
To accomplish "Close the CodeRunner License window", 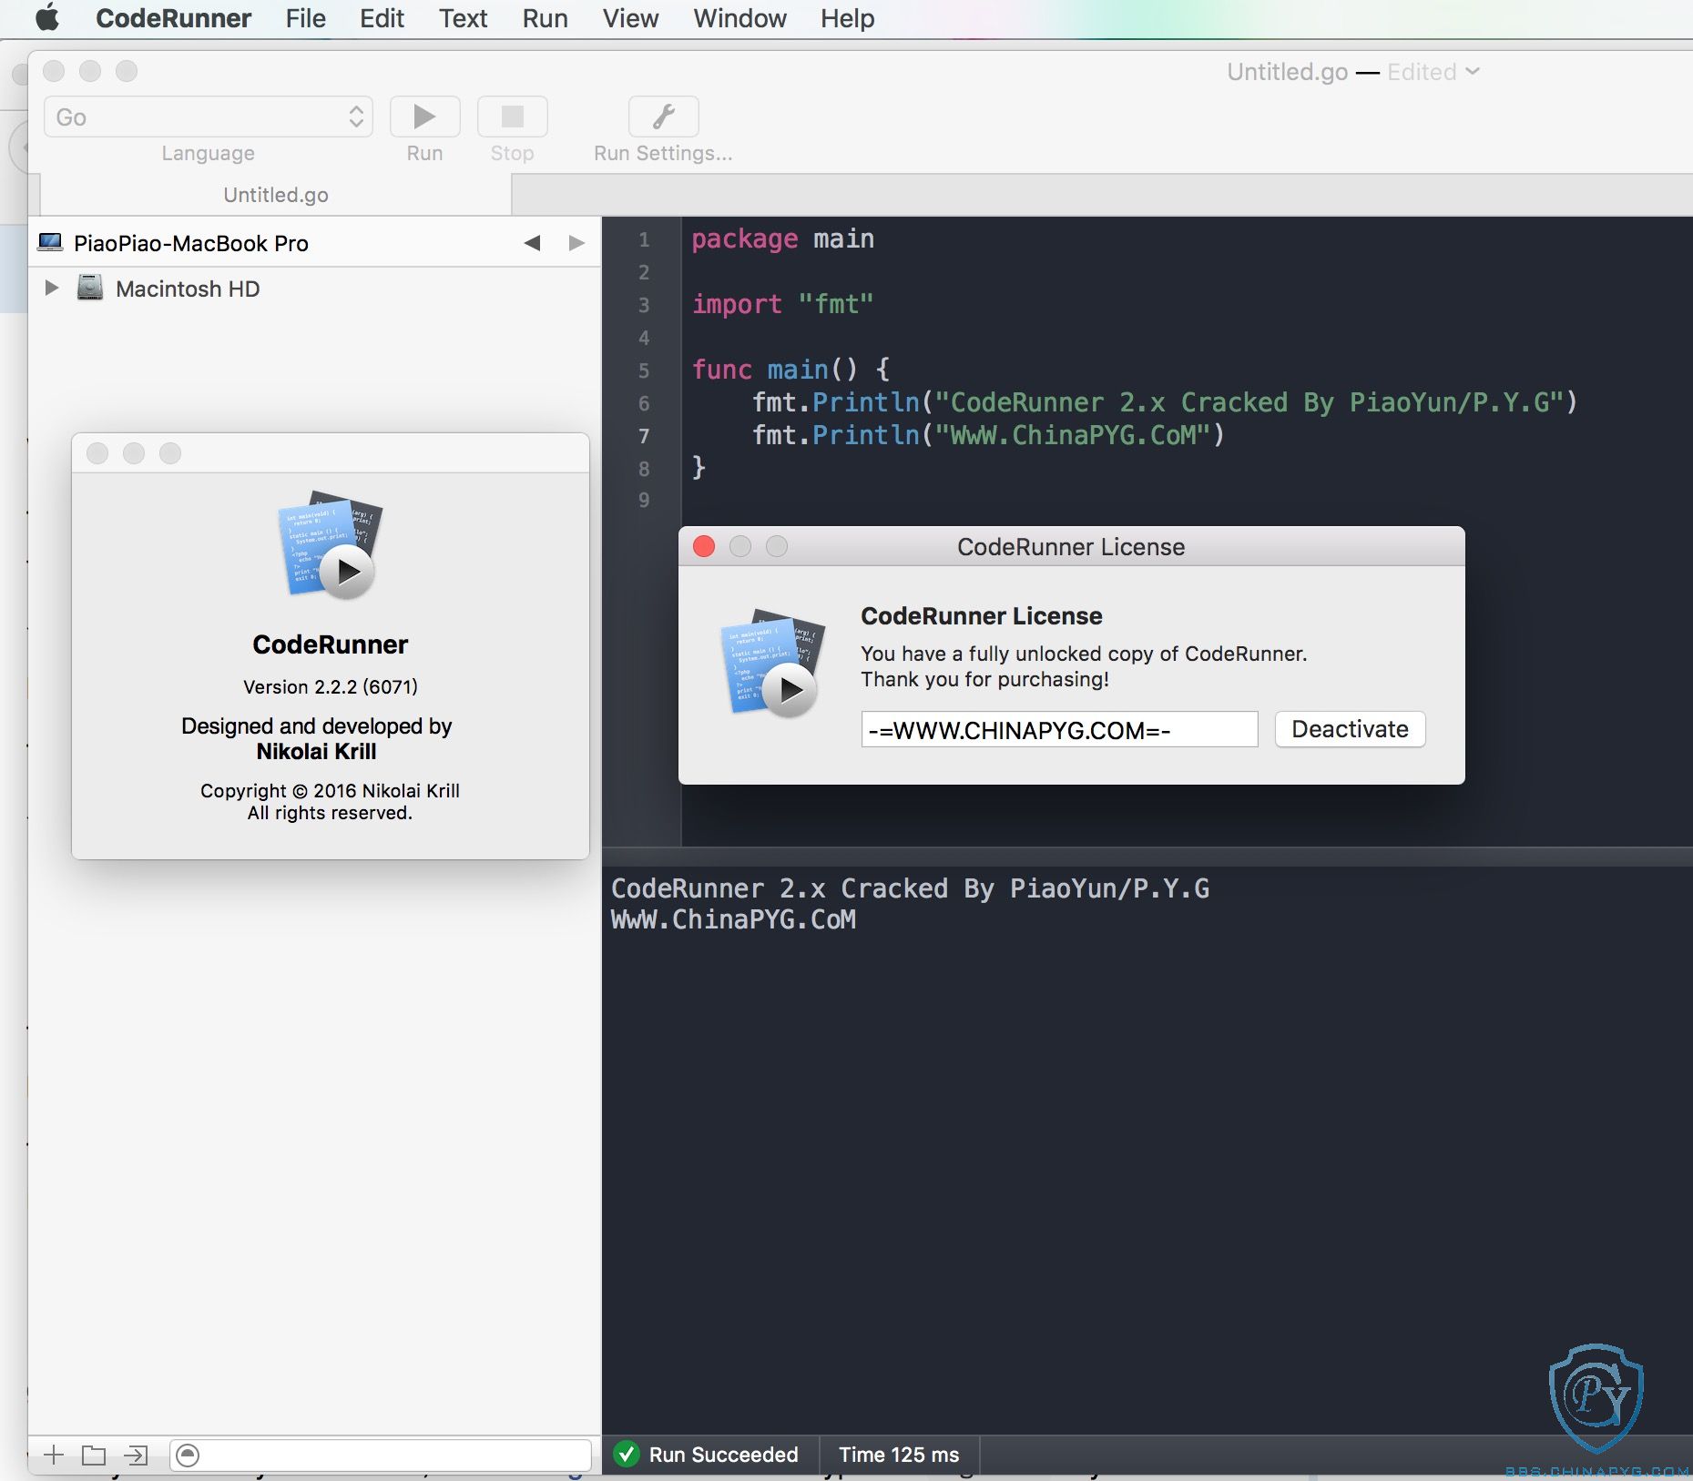I will pyautogui.click(x=704, y=546).
